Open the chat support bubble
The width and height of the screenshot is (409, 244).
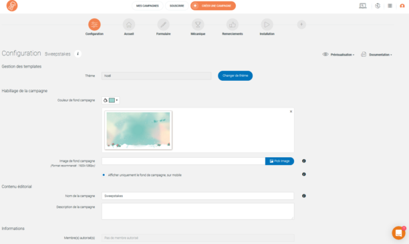(x=398, y=233)
